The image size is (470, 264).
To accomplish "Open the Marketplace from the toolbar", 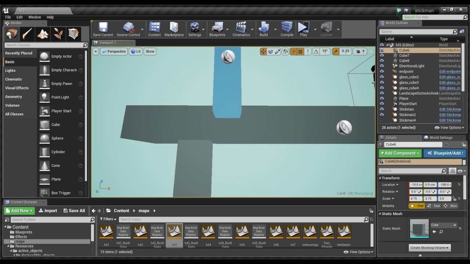I will pyautogui.click(x=174, y=29).
